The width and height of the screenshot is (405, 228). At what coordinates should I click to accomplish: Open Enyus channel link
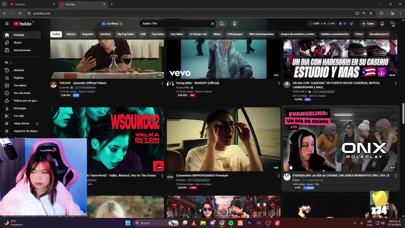click(x=296, y=180)
